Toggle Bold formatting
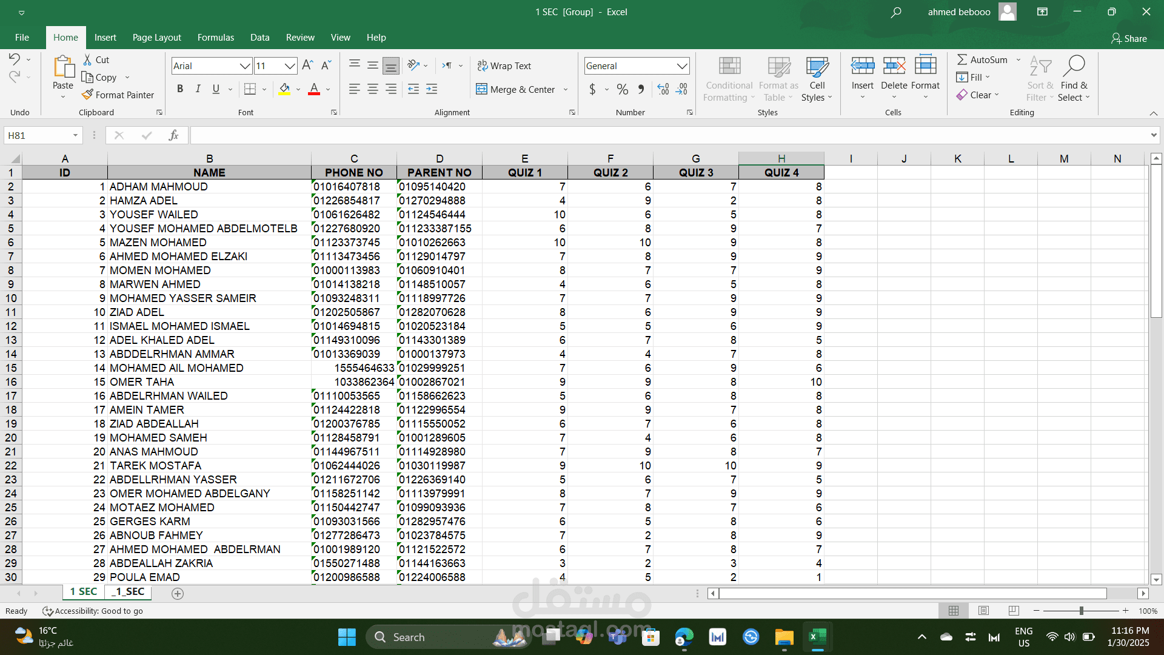Viewport: 1164px width, 655px height. tap(180, 89)
